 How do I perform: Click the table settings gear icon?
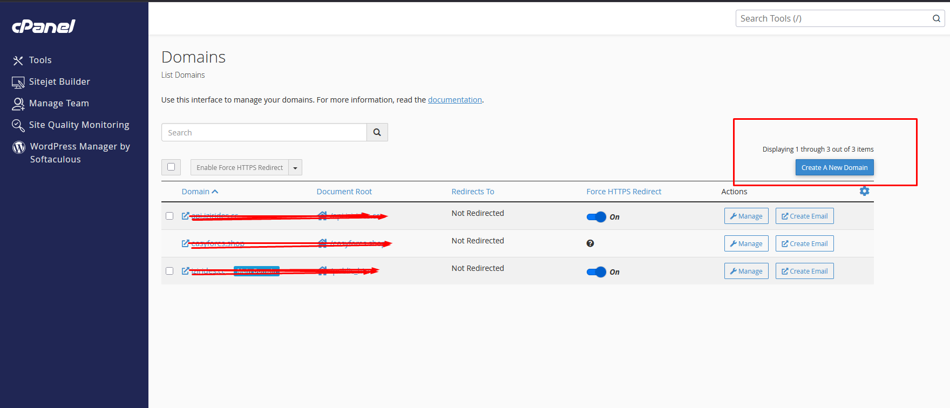click(x=864, y=191)
